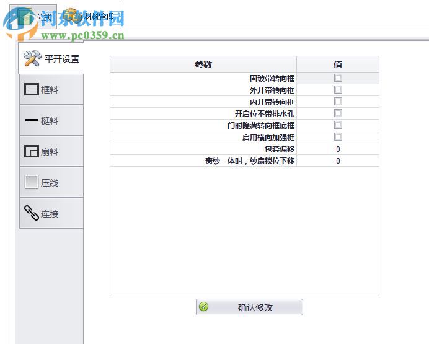Enable 固玻带转向框 checkbox
The height and width of the screenshot is (344, 429).
(338, 78)
